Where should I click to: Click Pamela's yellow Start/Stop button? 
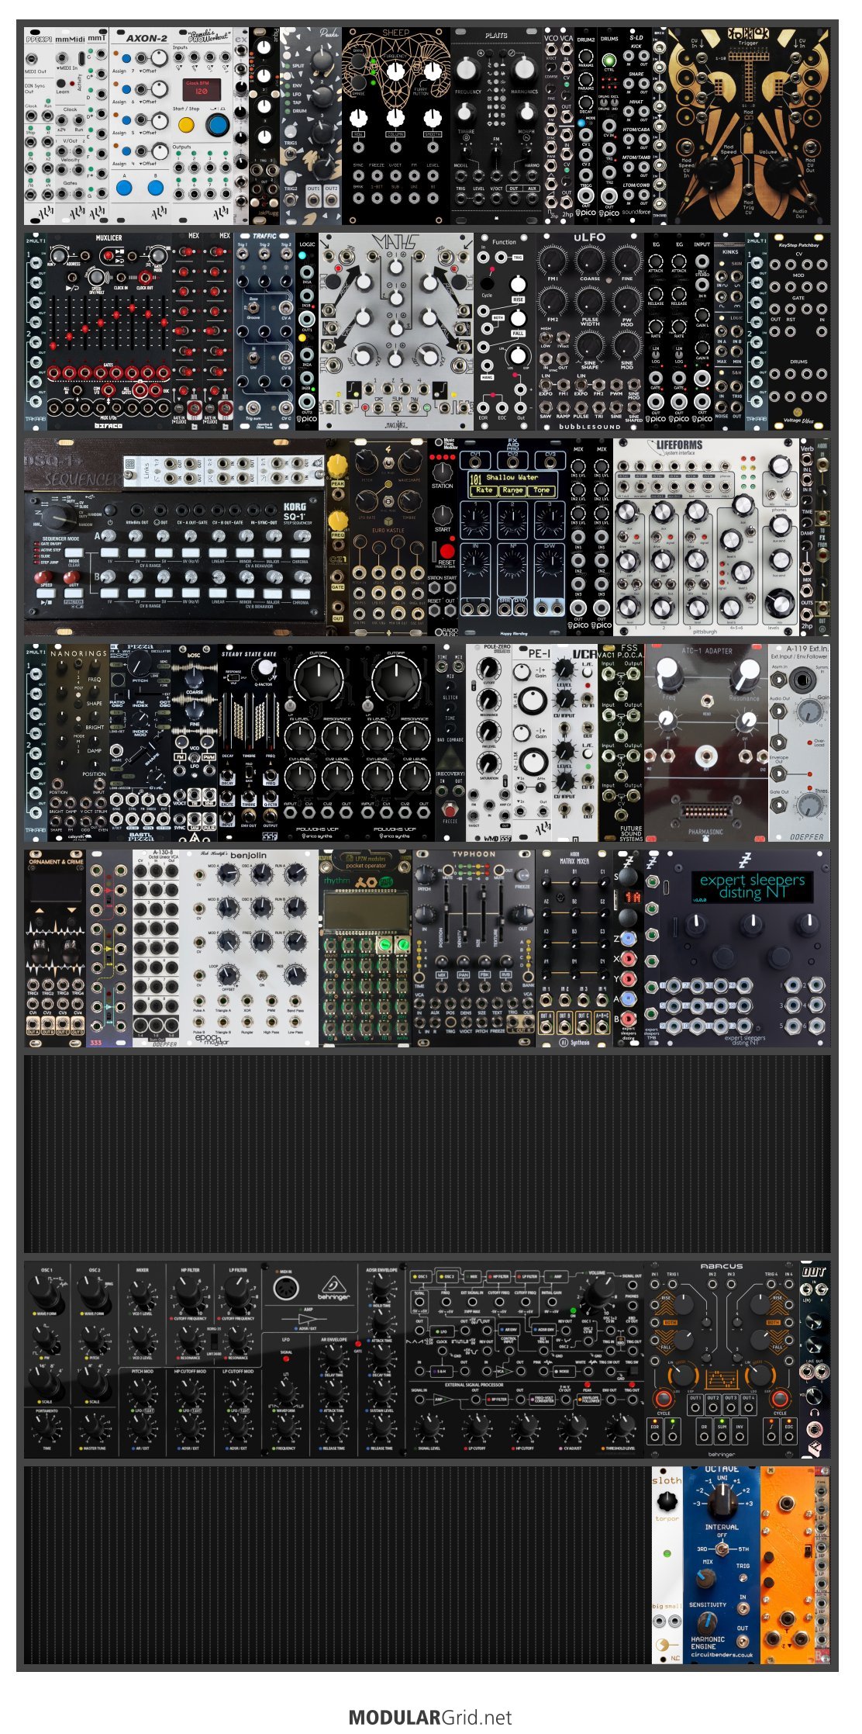tap(186, 124)
